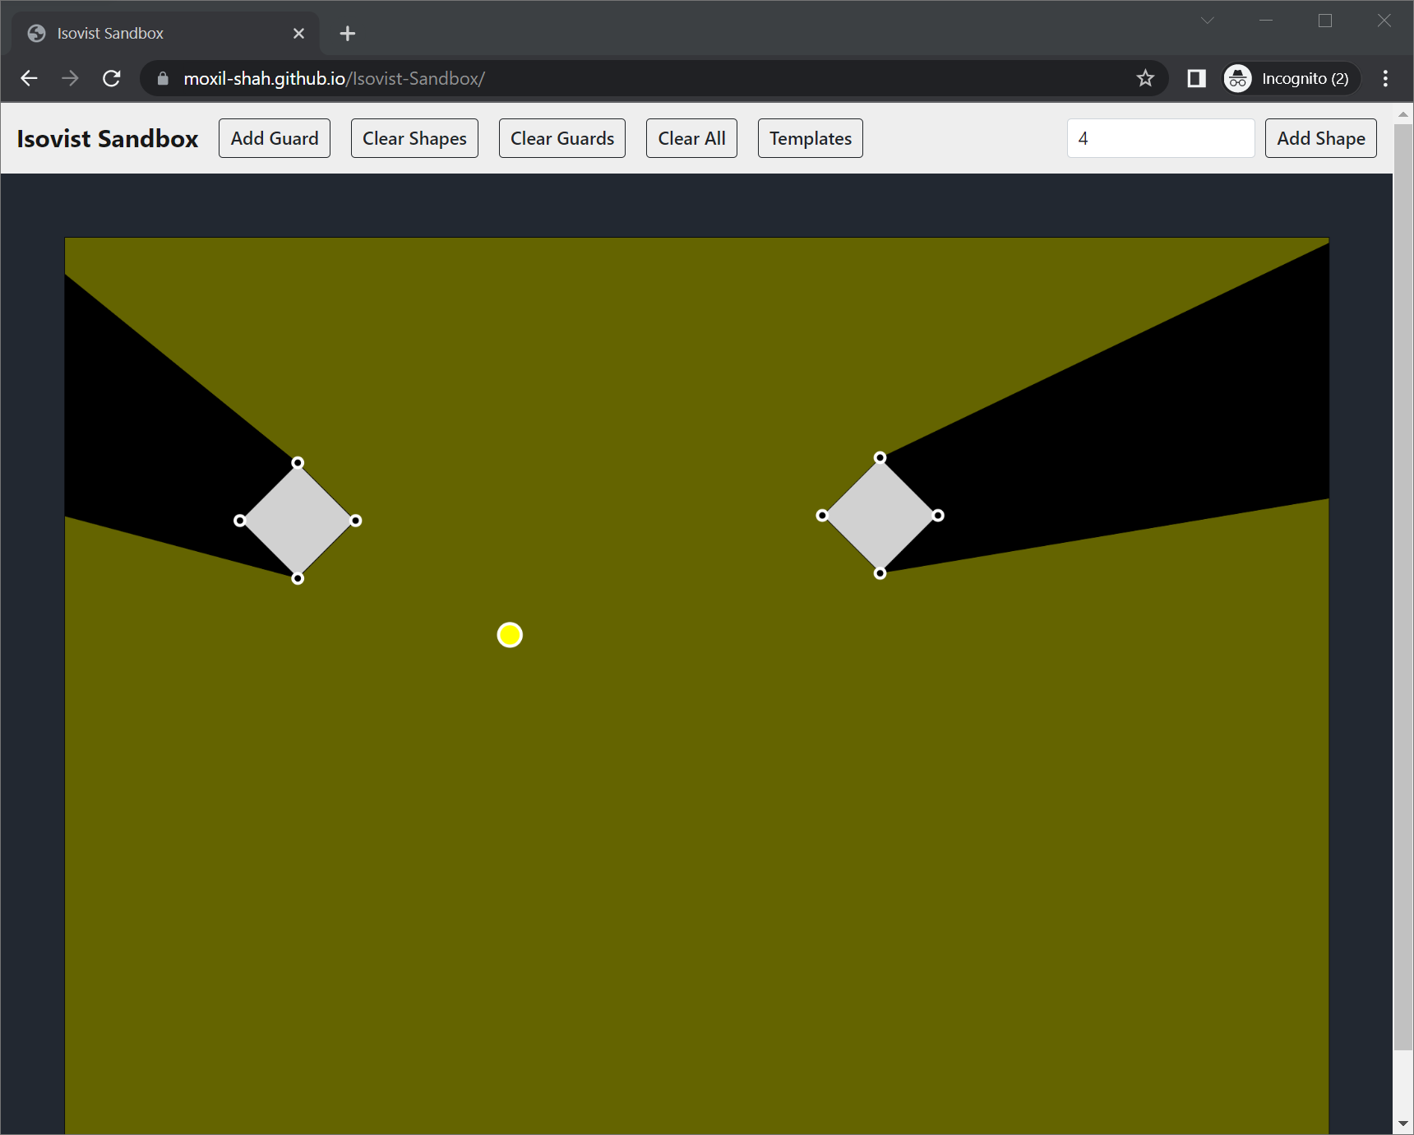Open Chrome's three-dot menu

[x=1385, y=78]
